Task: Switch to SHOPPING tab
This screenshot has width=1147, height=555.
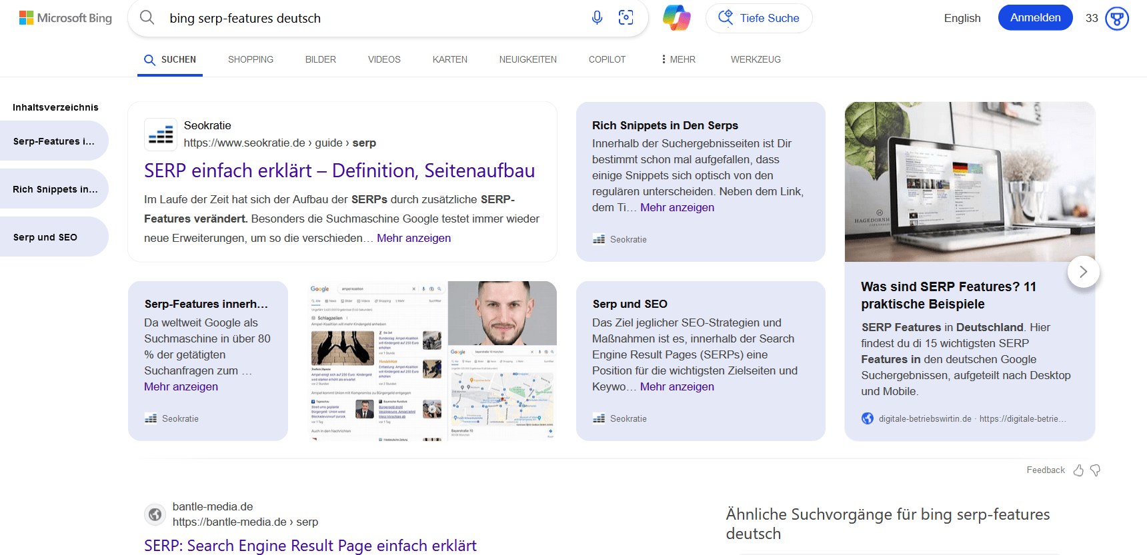Action: 251,59
